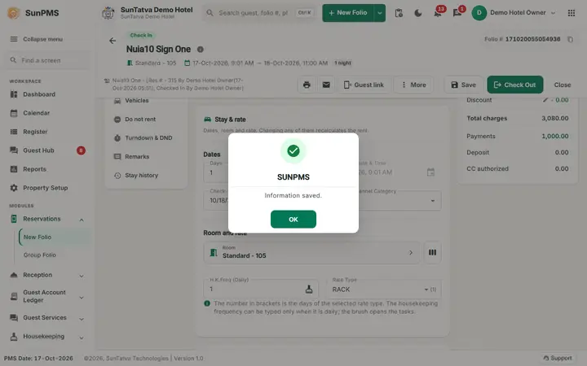The image size is (587, 366).
Task: Open the clipboard tasks icon in header
Action: click(x=399, y=13)
